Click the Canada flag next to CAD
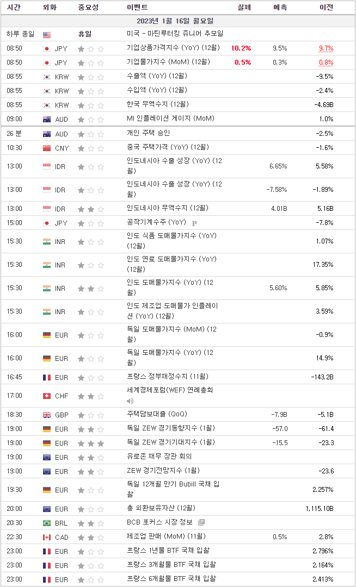The image size is (356, 587). pos(47,537)
